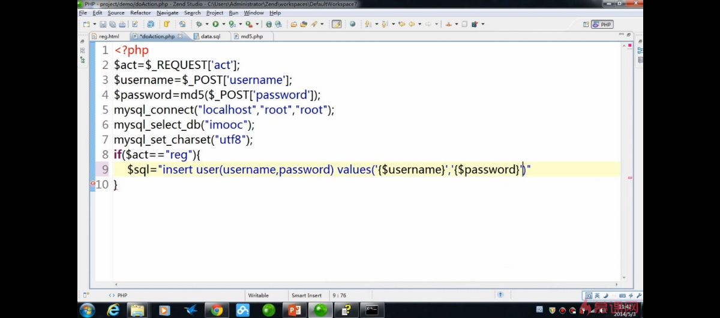The width and height of the screenshot is (720, 318).
Task: Click the Open Type folder icon
Action: pyautogui.click(x=294, y=24)
